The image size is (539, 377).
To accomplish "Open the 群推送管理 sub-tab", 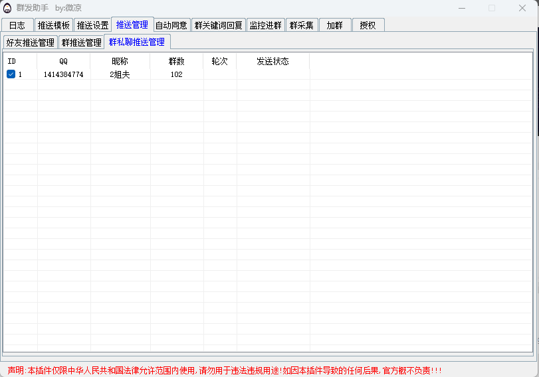I will 82,42.
